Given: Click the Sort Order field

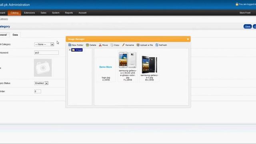Looking at the screenshot, I should click(38, 91).
